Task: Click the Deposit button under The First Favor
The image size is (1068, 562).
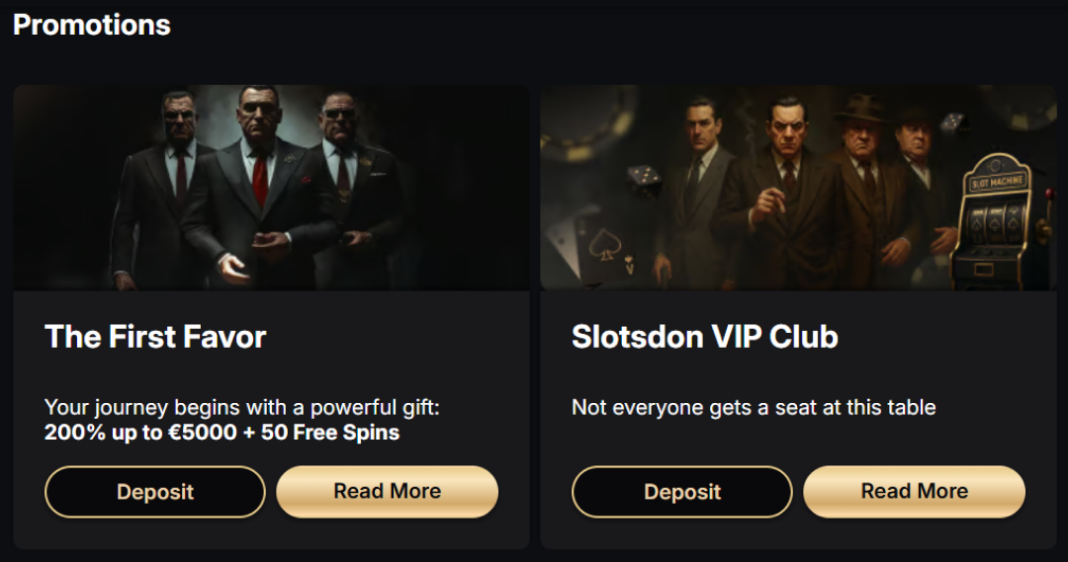Action: coord(155,492)
